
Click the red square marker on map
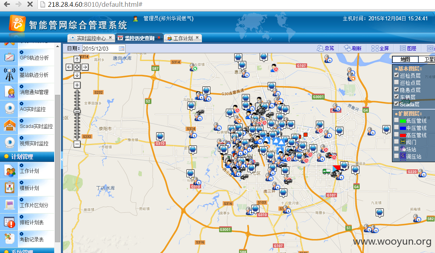[306, 135]
